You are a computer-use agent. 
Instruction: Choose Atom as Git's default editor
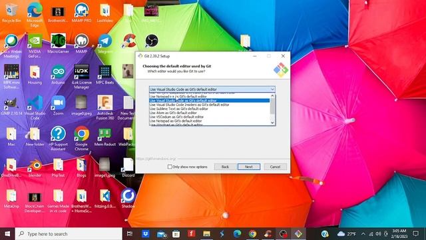(x=209, y=113)
